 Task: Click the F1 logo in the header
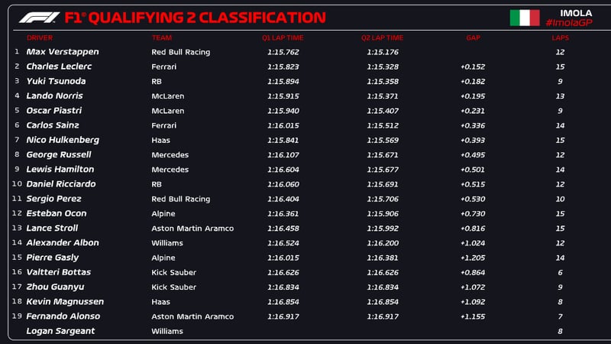[x=37, y=17]
